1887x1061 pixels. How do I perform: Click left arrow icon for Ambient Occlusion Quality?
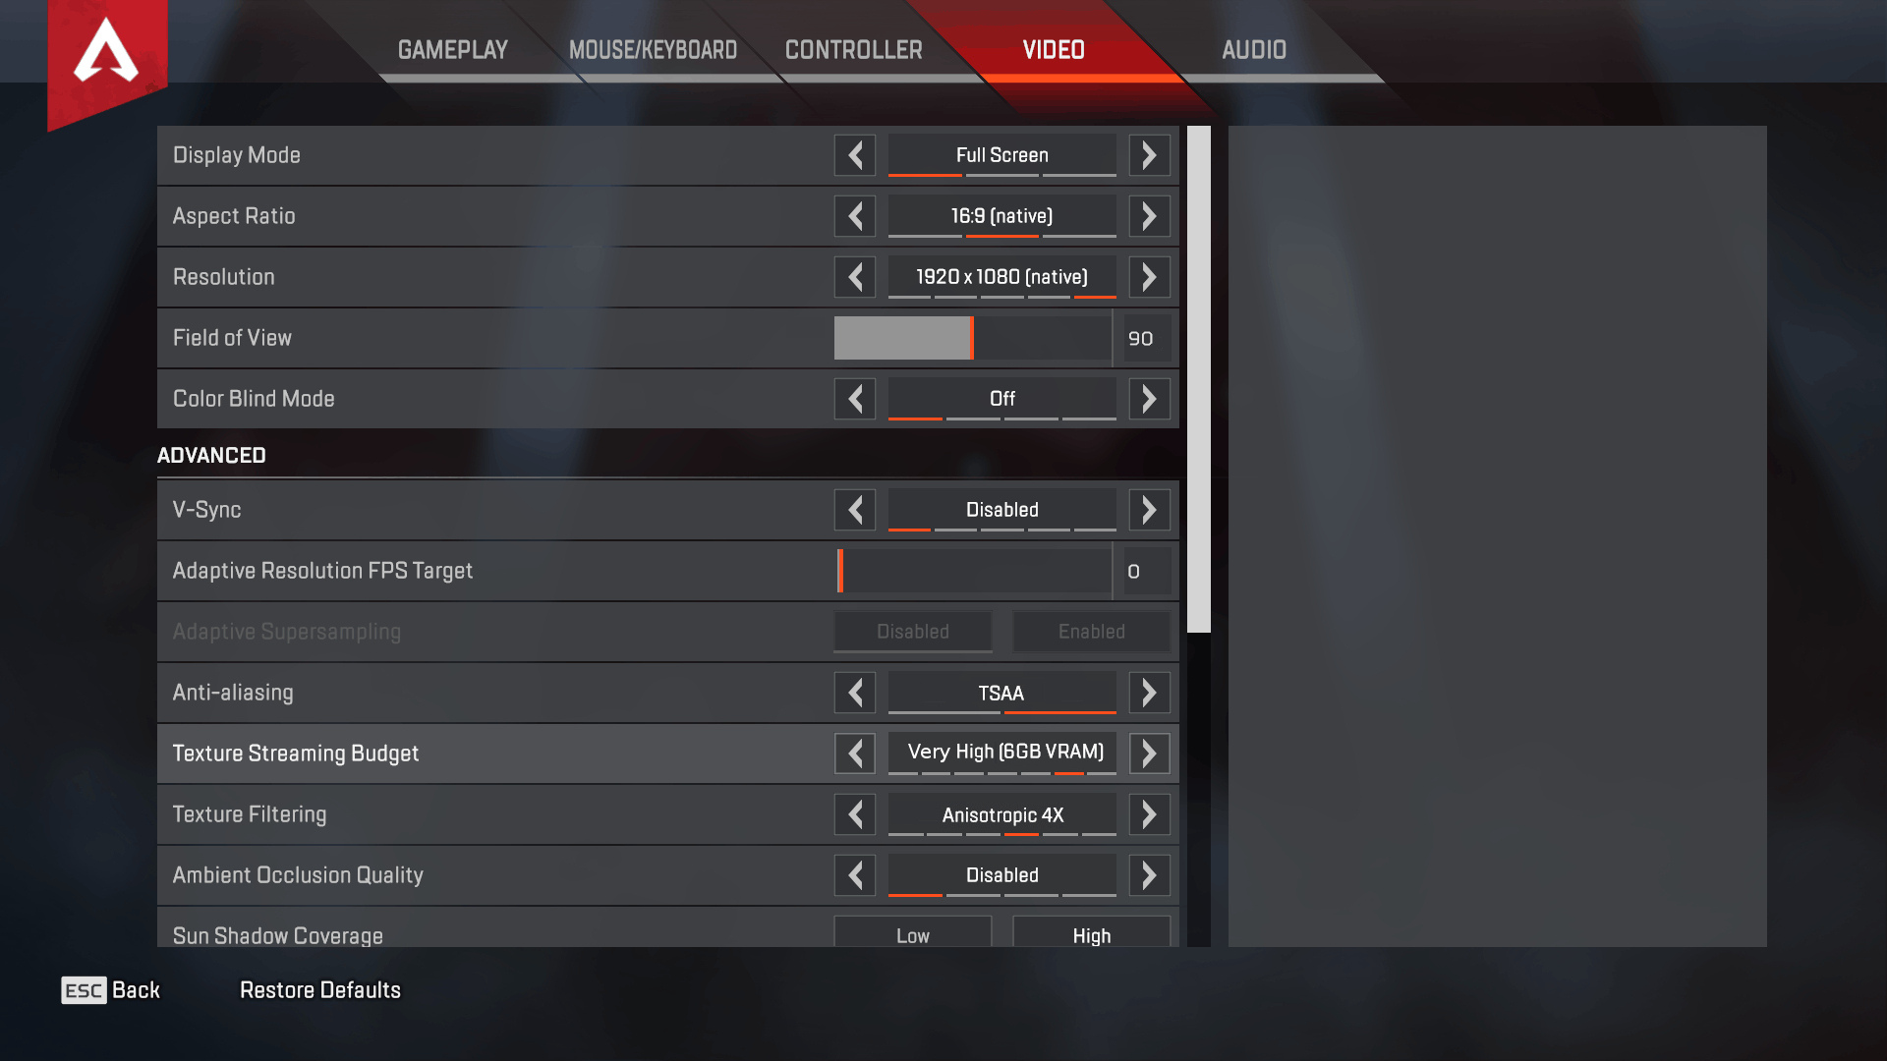[x=855, y=875]
